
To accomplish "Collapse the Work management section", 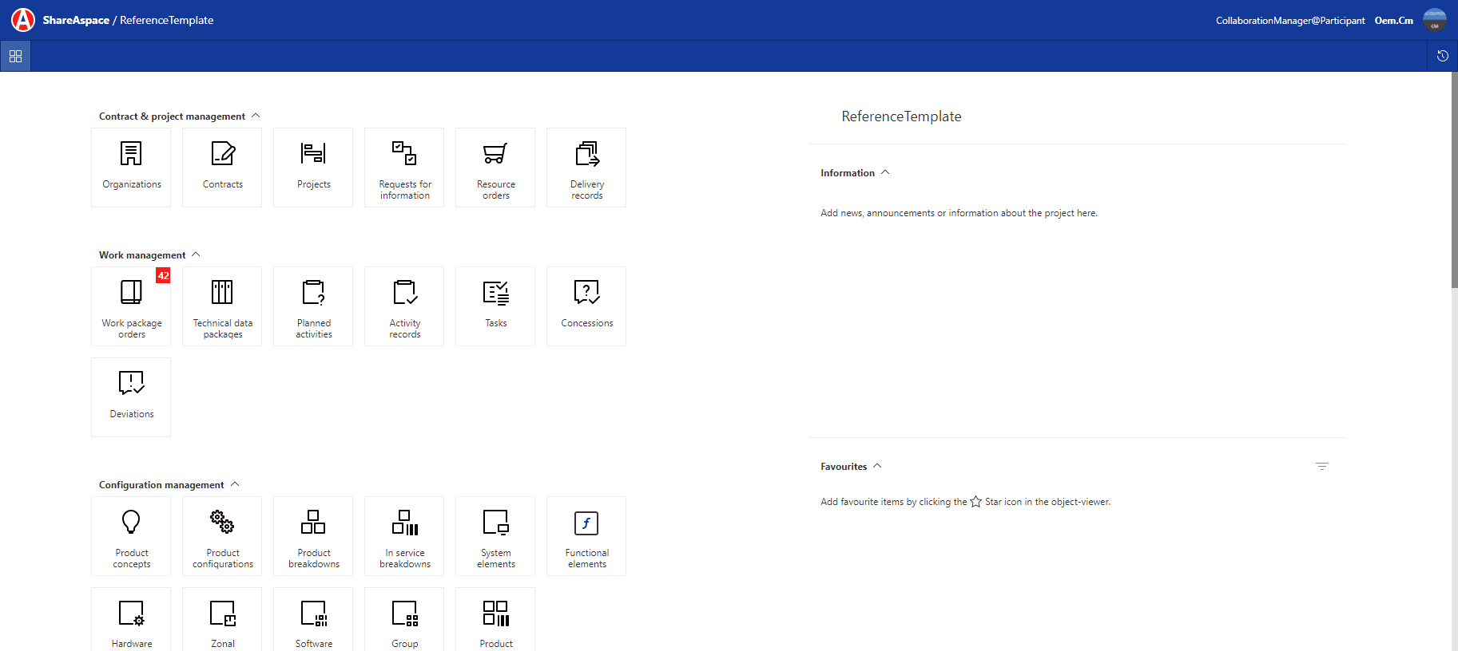I will [196, 254].
